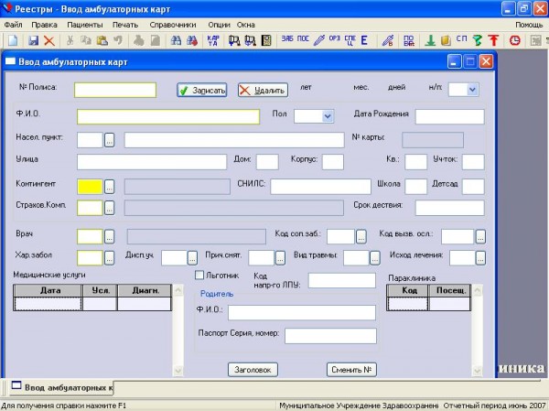This screenshot has height=411, width=549.
Task: Click the Записать button
Action: point(201,91)
